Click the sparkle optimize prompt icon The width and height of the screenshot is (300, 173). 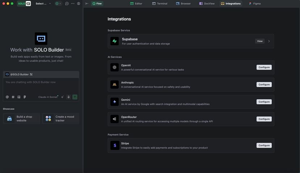62,97
